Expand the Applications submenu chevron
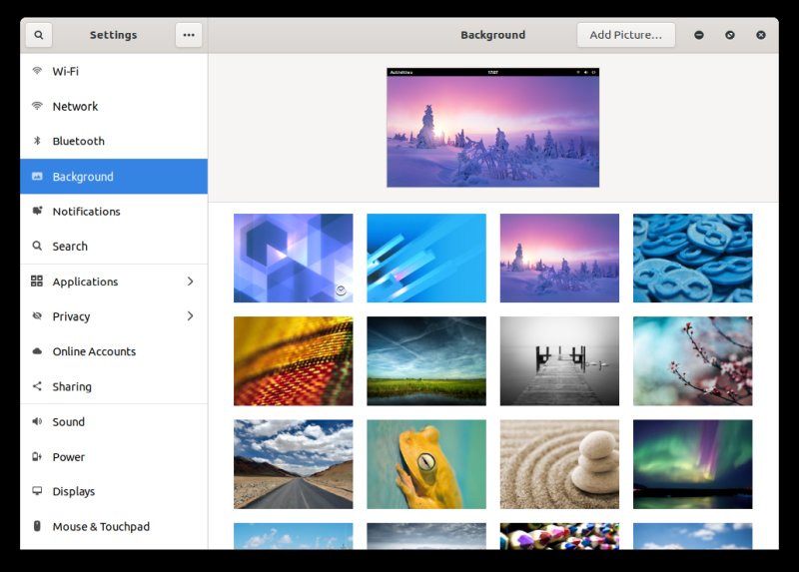Viewport: 799px width, 572px height. coord(190,282)
